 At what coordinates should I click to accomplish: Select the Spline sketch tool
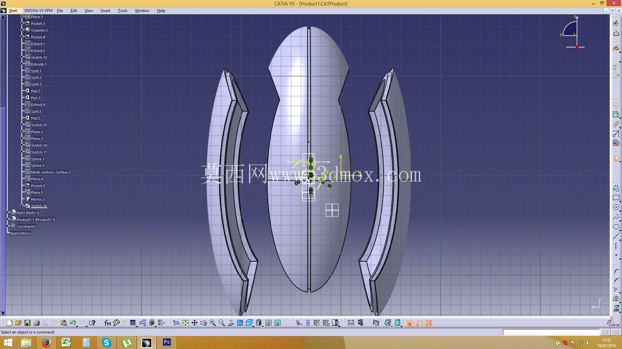(x=616, y=217)
